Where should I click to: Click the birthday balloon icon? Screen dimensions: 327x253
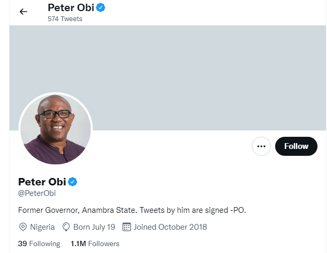tap(66, 227)
